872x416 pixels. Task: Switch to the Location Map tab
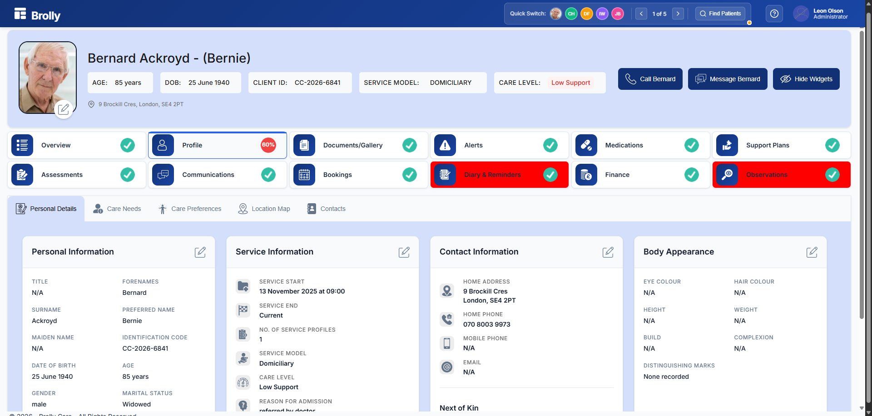click(x=264, y=209)
